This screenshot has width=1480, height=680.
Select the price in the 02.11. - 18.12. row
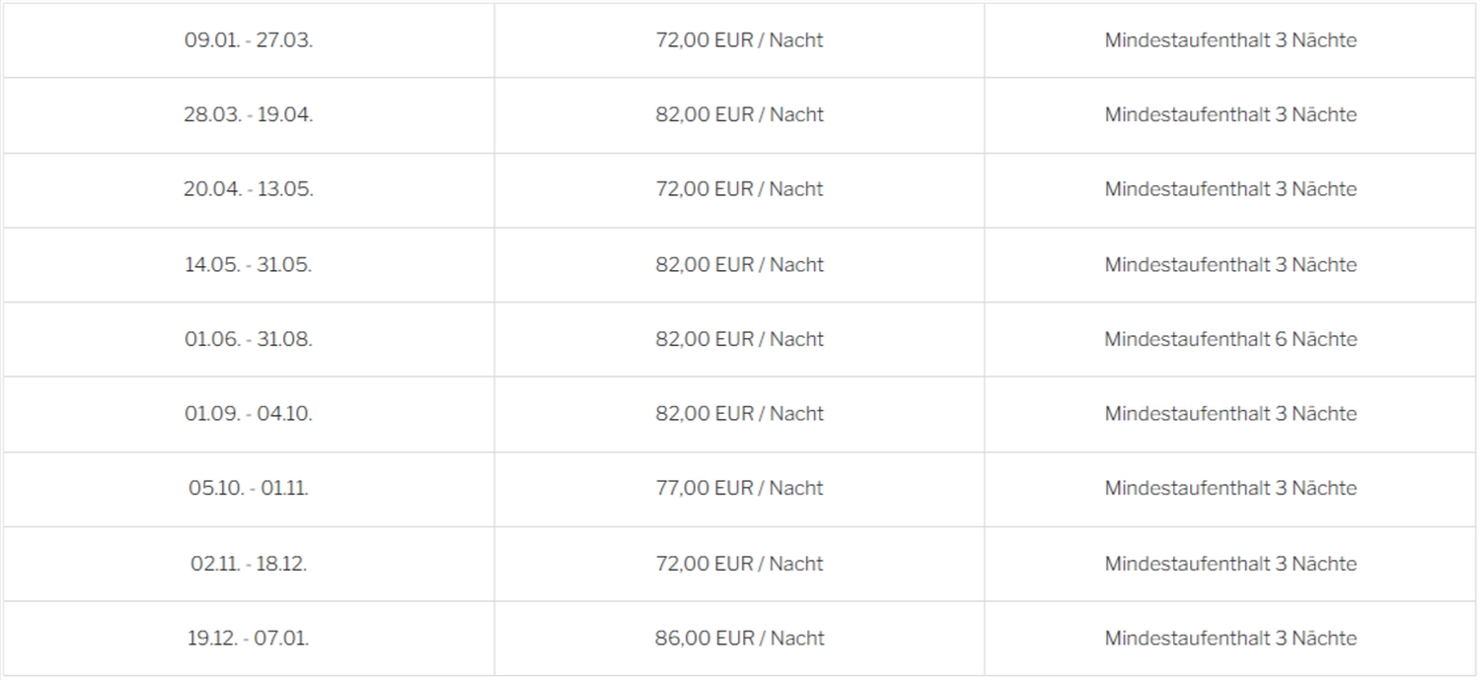click(x=739, y=564)
